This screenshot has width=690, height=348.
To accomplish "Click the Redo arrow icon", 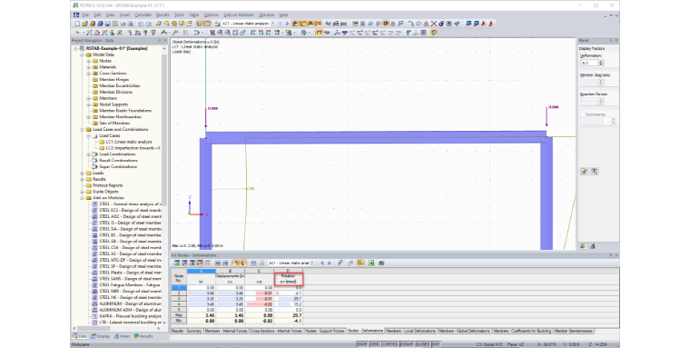I will [149, 24].
